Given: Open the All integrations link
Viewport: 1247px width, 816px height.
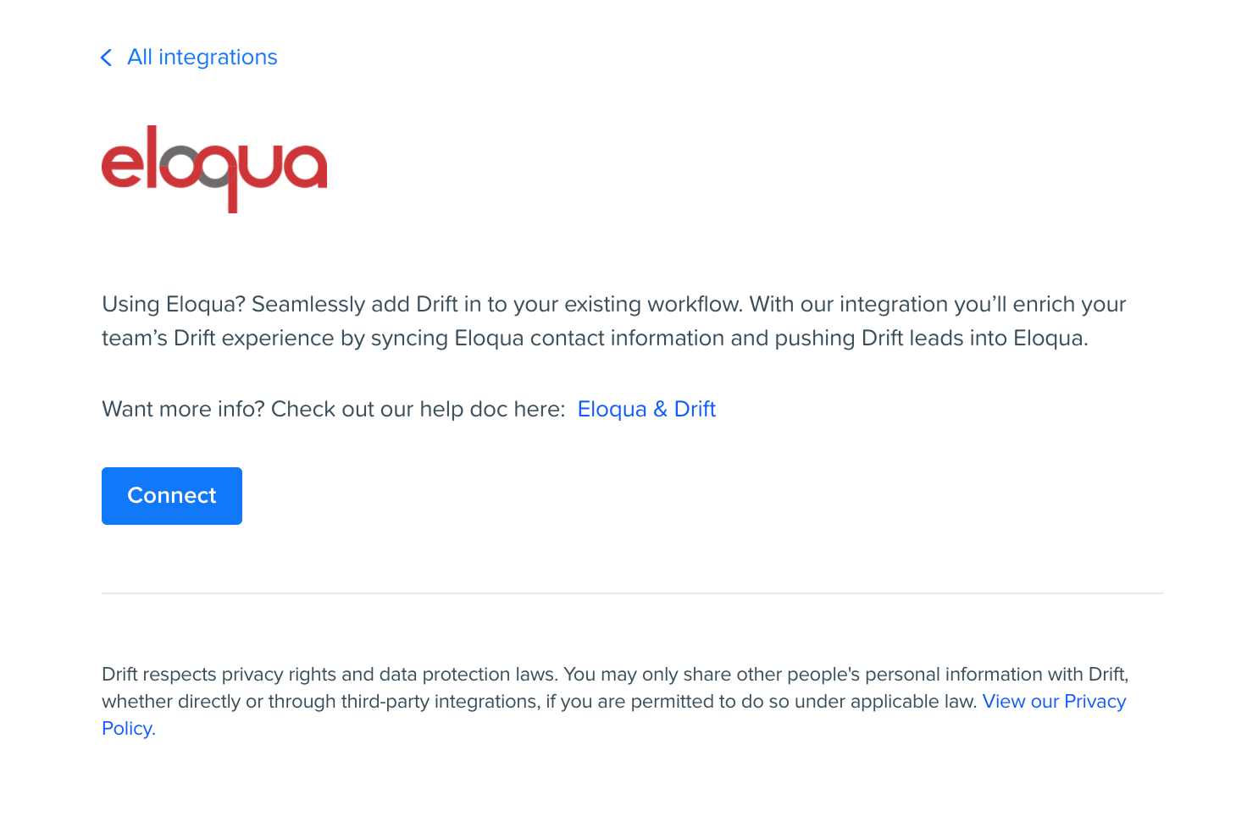Looking at the screenshot, I should click(202, 58).
